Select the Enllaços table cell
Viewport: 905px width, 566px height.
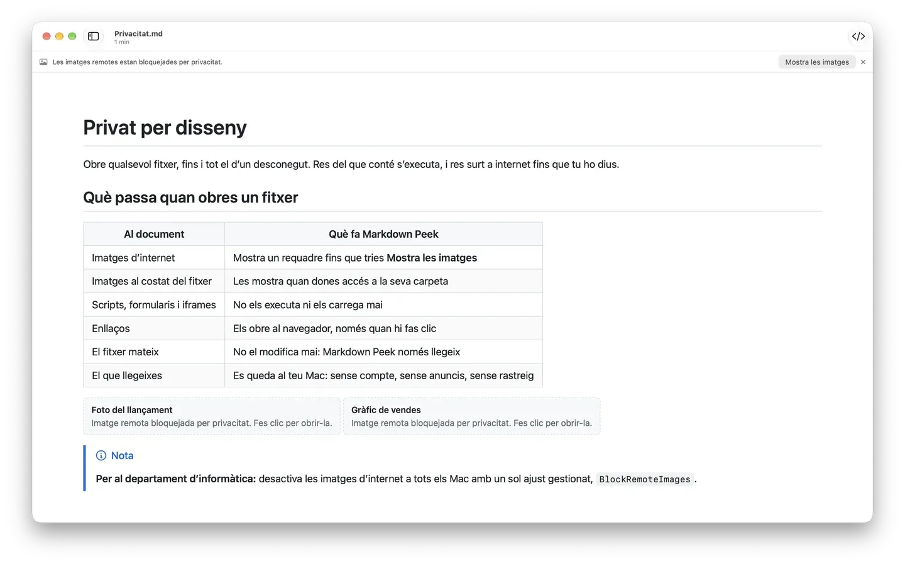pos(154,328)
